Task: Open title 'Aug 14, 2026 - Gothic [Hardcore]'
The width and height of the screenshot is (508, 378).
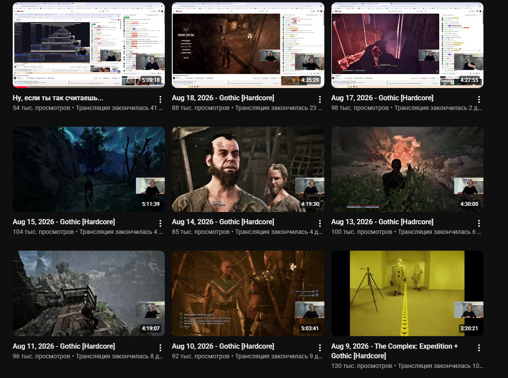Action: pos(223,222)
